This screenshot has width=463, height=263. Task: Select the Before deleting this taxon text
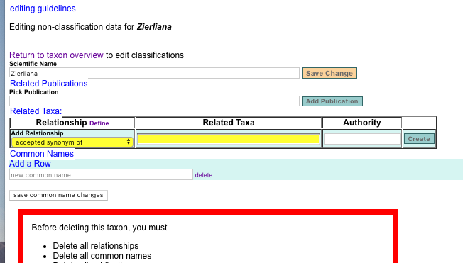[x=99, y=228]
